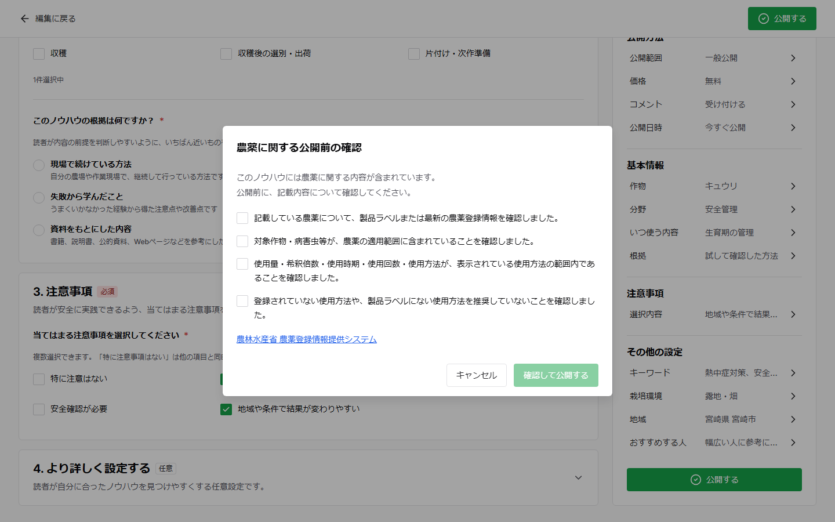The width and height of the screenshot is (835, 522).
Task: Open the 地域 宮崎県 row chevron
Action: (x=793, y=419)
